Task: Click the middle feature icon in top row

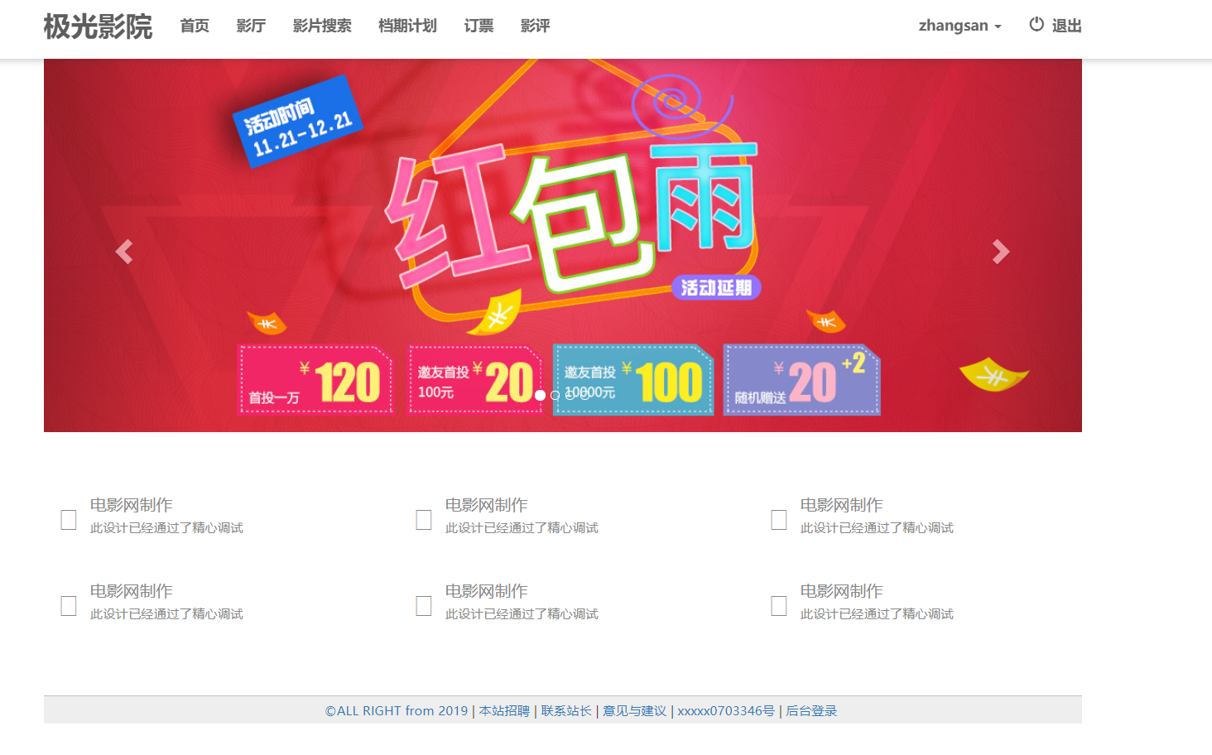Action: click(x=424, y=520)
